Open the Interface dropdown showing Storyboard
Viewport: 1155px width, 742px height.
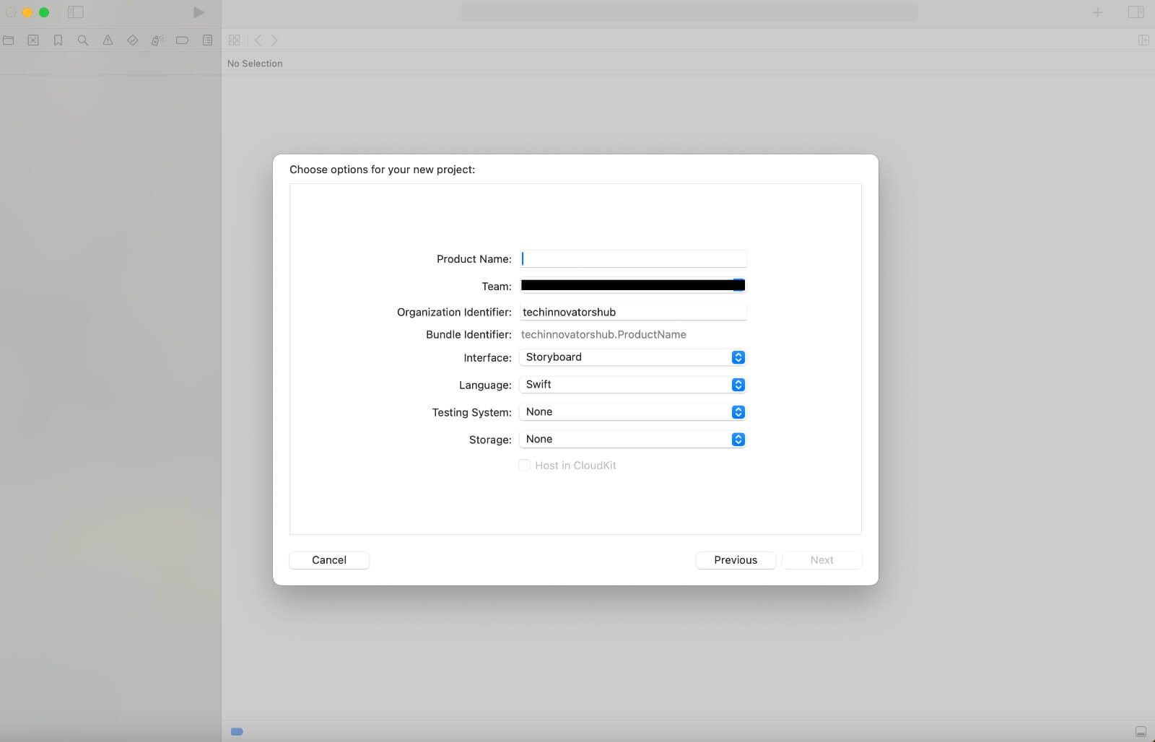click(x=632, y=357)
